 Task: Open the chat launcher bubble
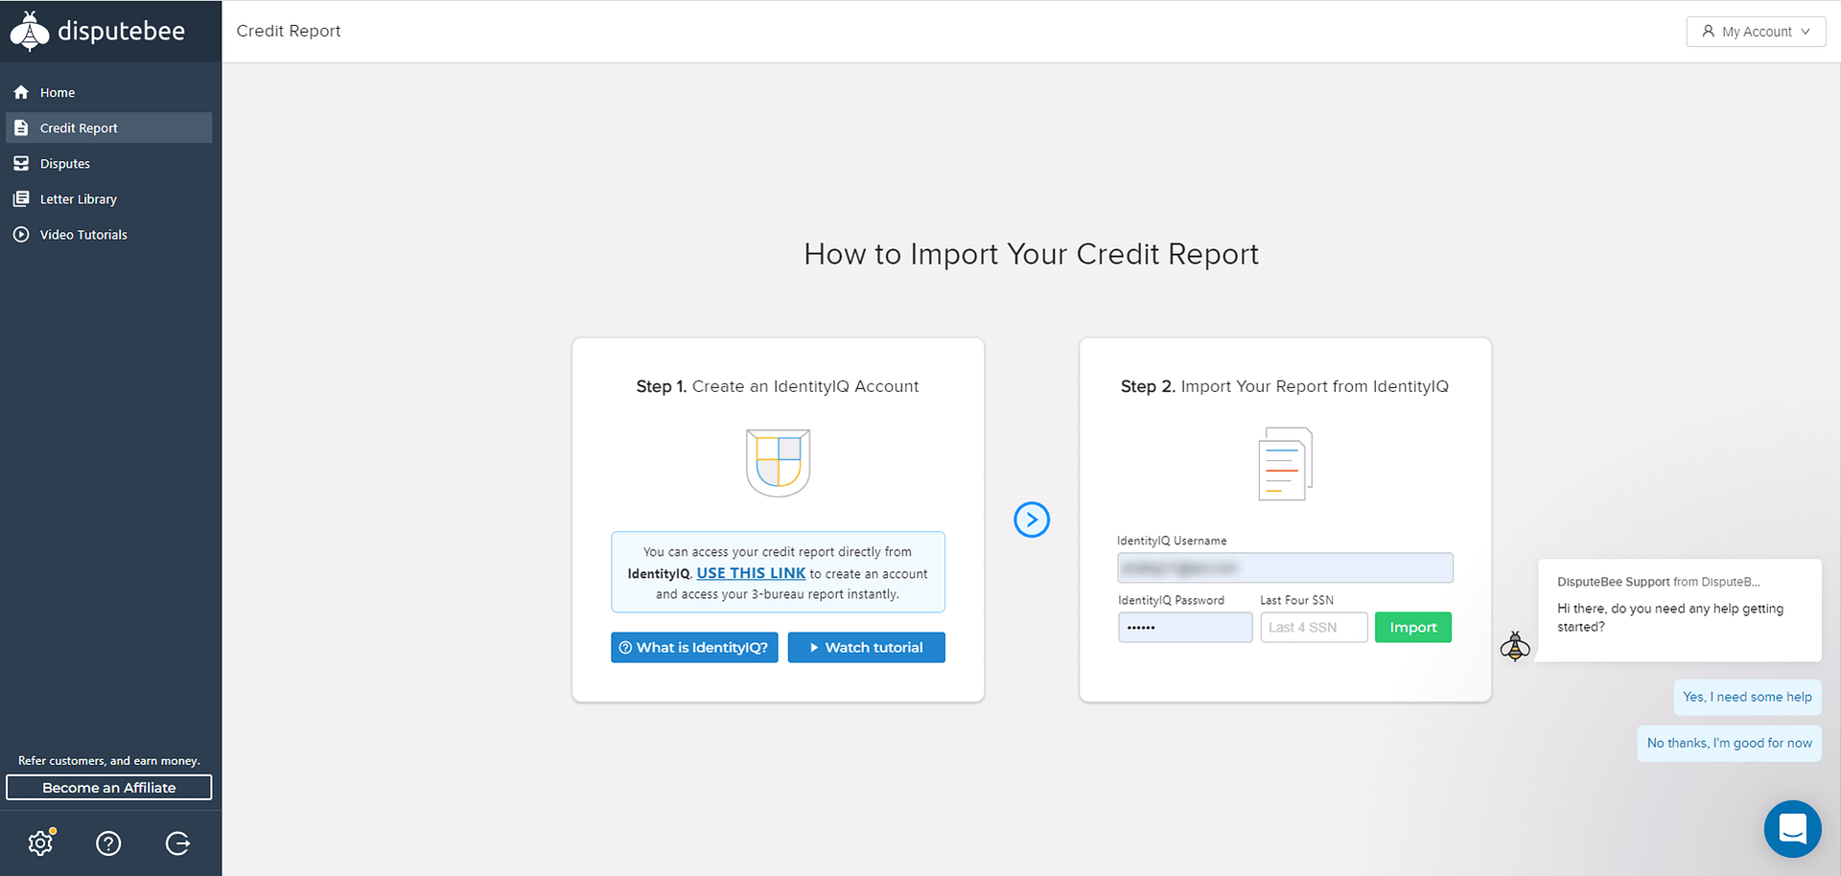[1792, 829]
